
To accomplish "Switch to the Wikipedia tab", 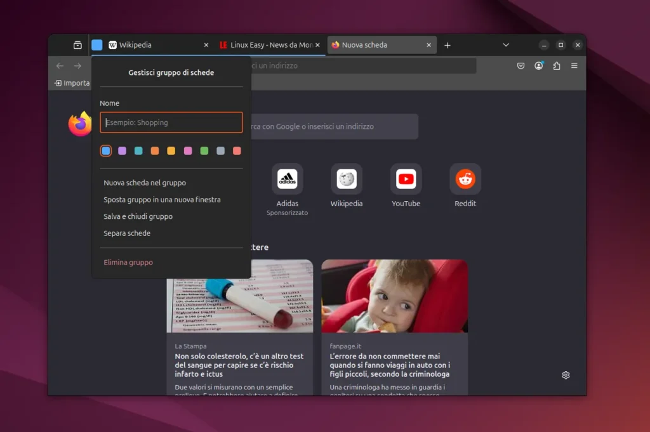I will [159, 45].
